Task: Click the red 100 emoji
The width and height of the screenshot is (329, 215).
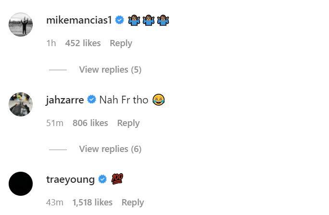Action: 117,179
